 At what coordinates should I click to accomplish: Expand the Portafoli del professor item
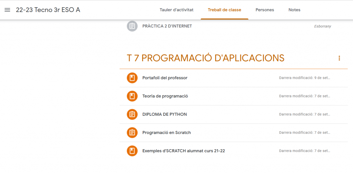tap(165, 78)
